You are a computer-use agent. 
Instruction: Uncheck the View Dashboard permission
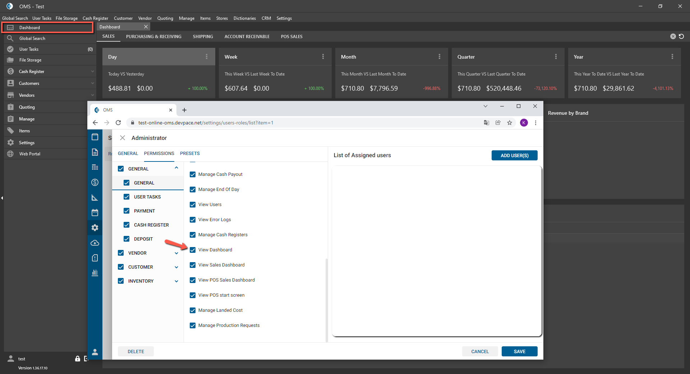coord(193,250)
